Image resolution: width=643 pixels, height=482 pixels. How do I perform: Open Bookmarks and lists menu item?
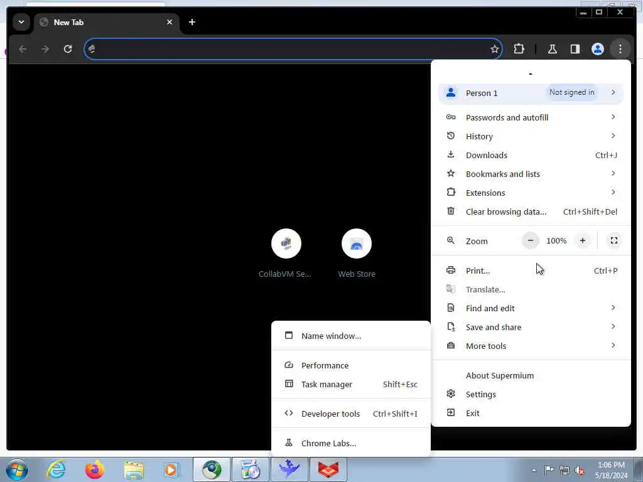click(x=531, y=174)
